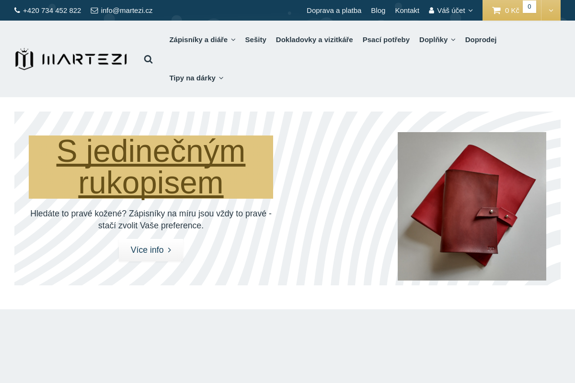575x383 pixels.
Task: Expand the cart dropdown arrow
Action: [551, 11]
